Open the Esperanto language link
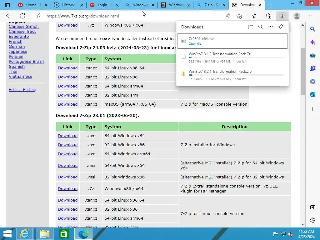320x240 pixels. (x=19, y=36)
